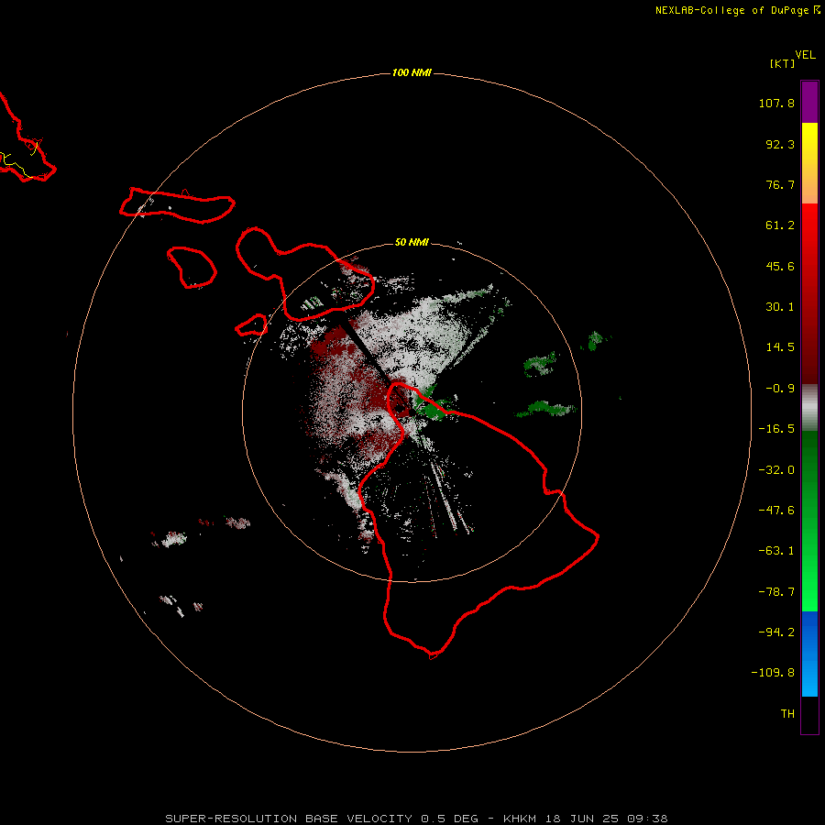Click the 14.5 legend value

point(780,347)
